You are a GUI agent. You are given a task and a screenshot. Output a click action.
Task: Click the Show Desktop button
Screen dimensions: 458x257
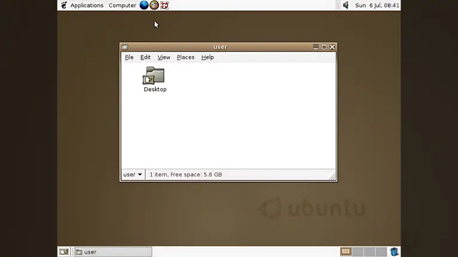[x=64, y=252]
